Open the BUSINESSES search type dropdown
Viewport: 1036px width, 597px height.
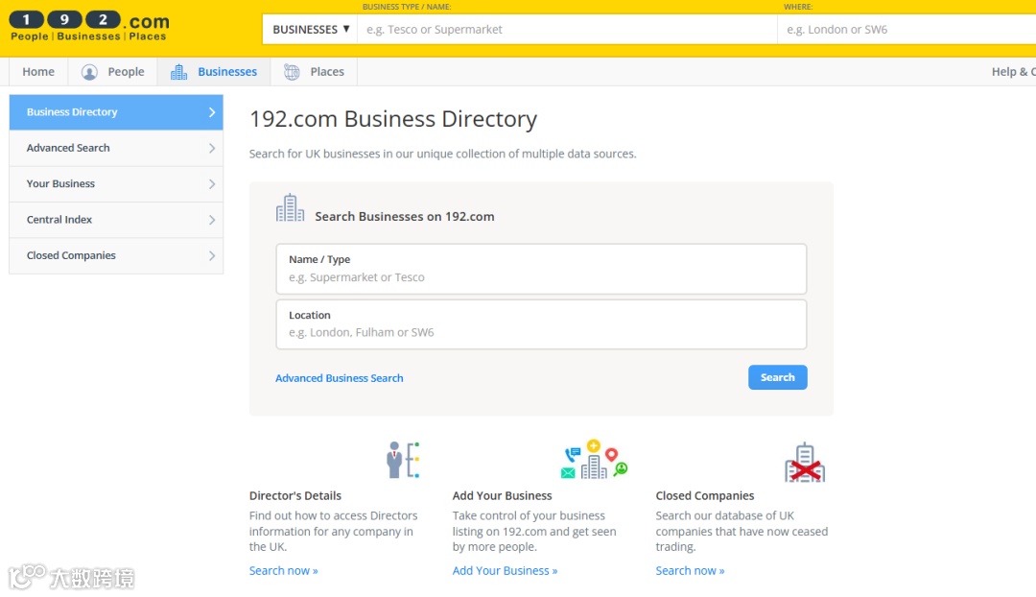311,30
